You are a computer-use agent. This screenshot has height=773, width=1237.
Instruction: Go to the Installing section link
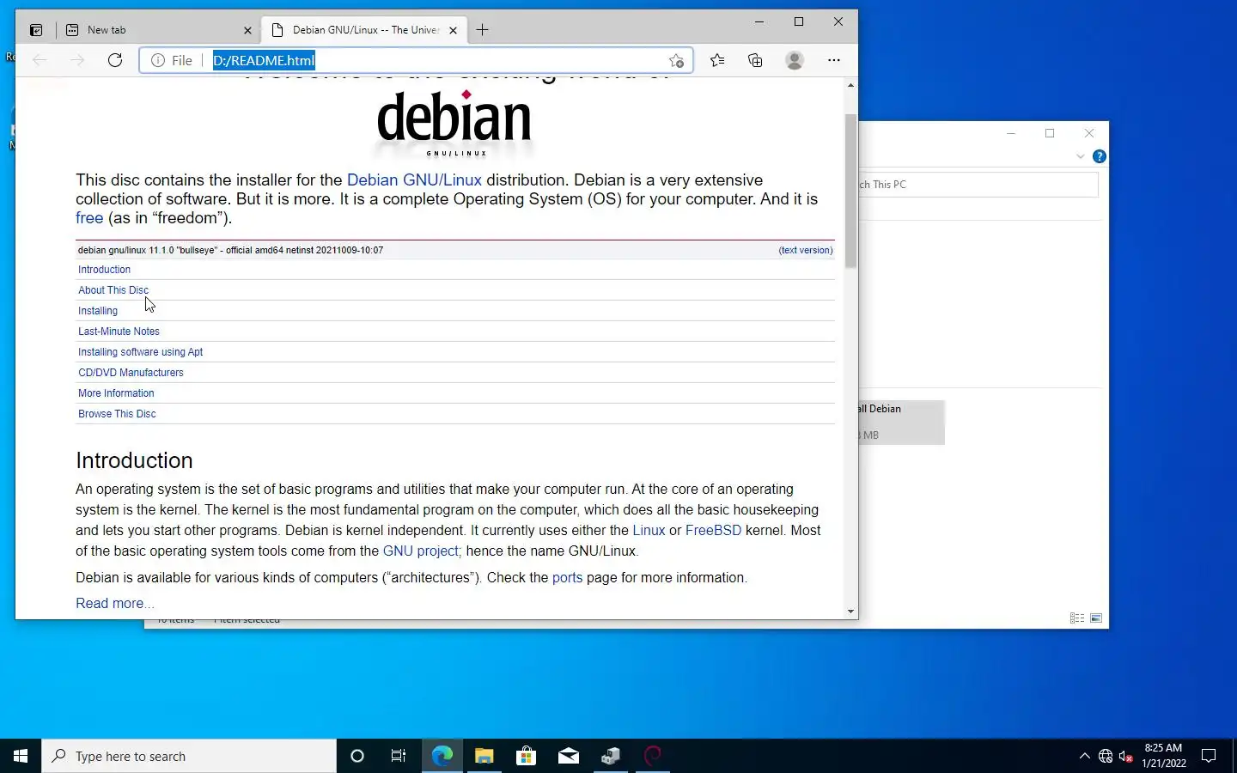pos(98,311)
